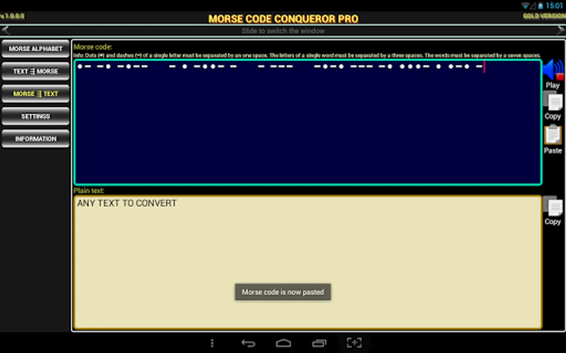The image size is (566, 353).
Task: Tap the Android home button
Action: click(283, 343)
